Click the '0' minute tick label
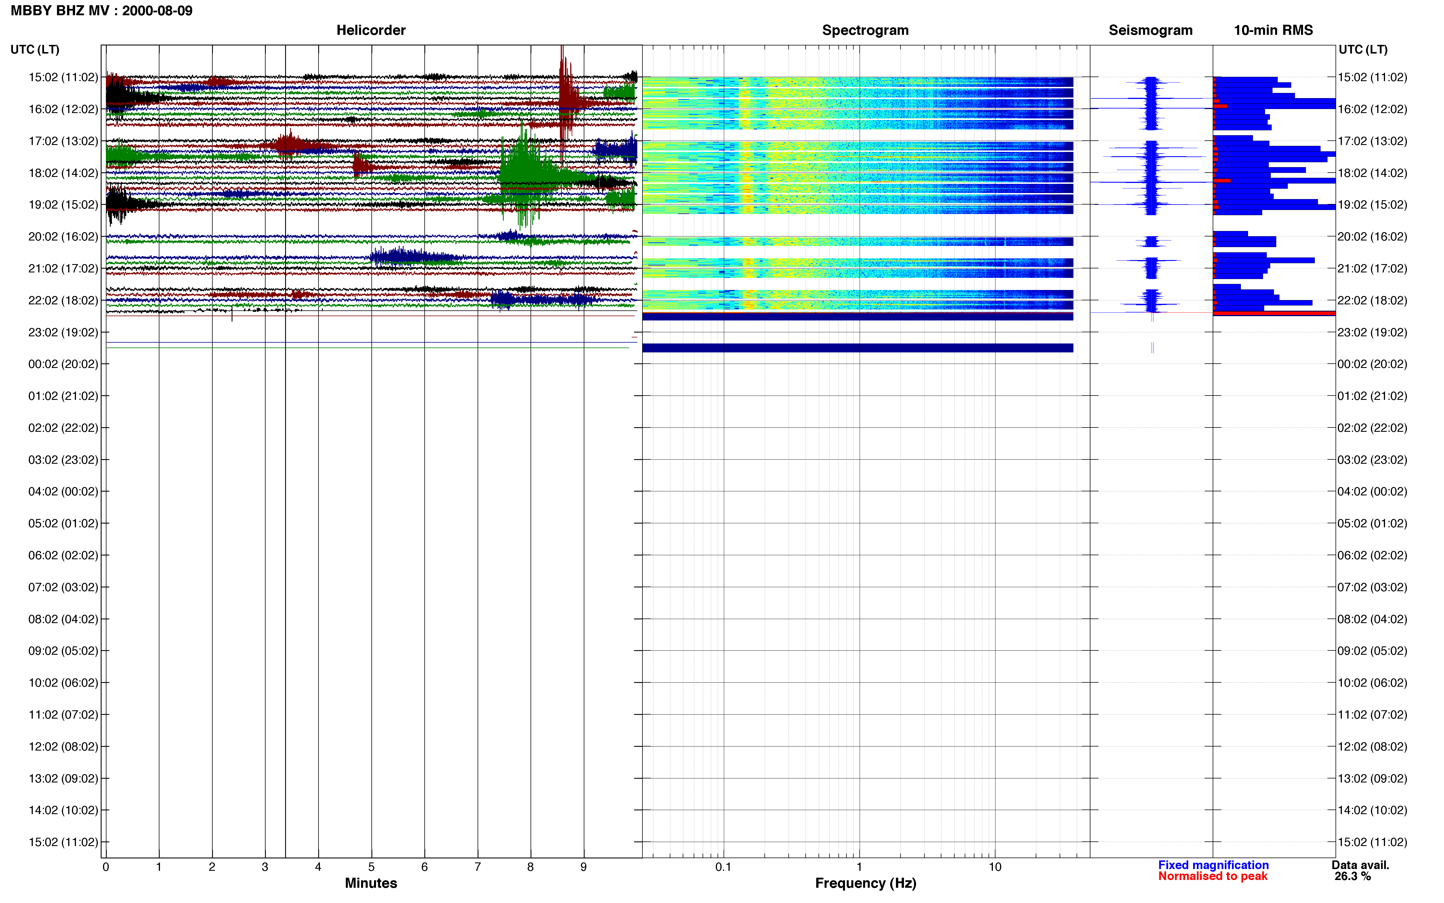 point(106,866)
